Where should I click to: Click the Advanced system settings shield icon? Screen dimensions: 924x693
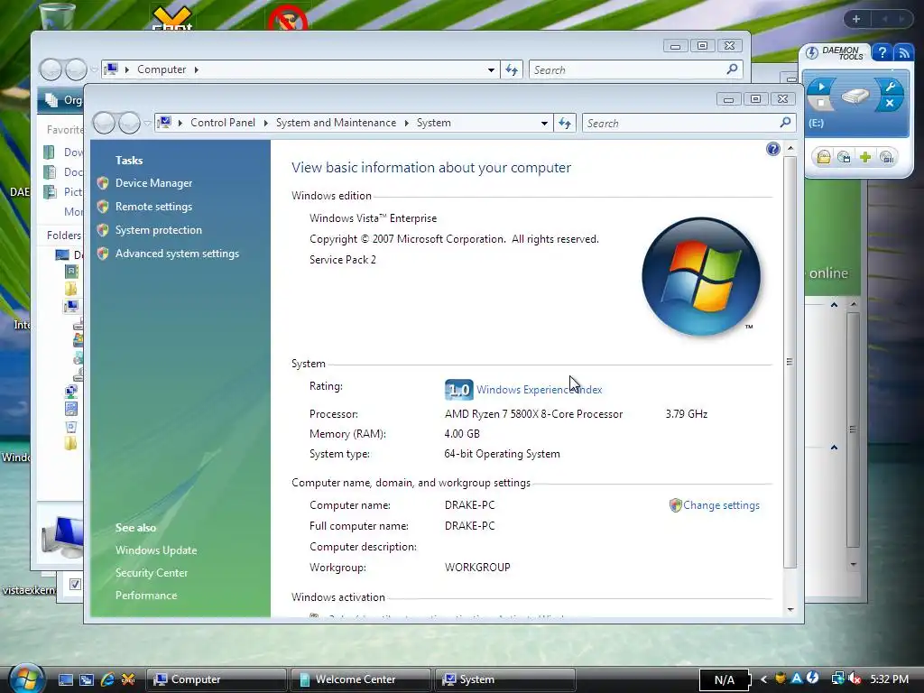103,254
